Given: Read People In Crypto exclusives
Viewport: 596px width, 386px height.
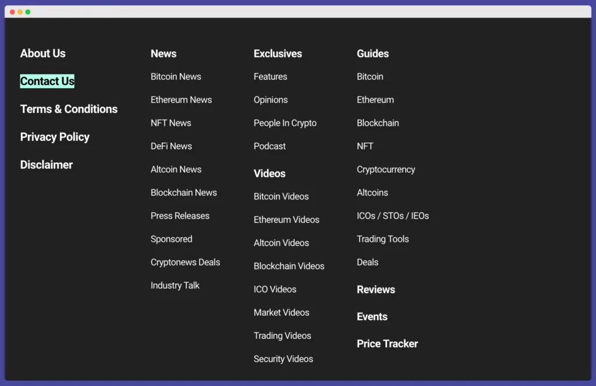Looking at the screenshot, I should (285, 123).
